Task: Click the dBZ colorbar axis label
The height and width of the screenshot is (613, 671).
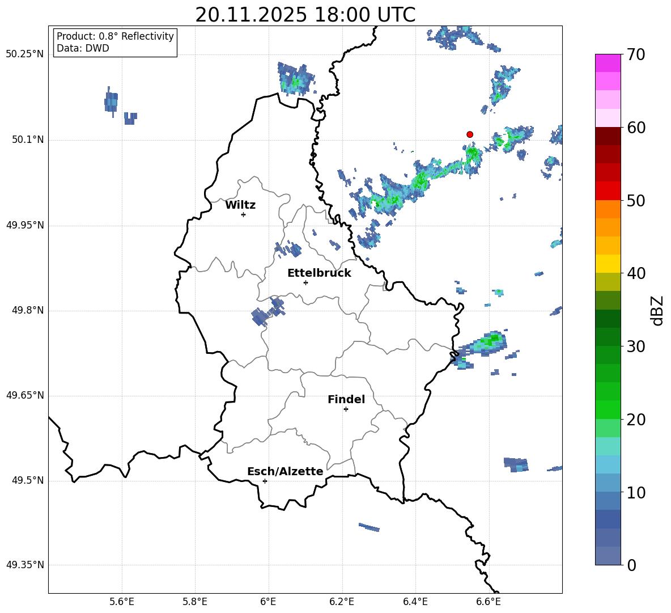Action: pyautogui.click(x=658, y=310)
